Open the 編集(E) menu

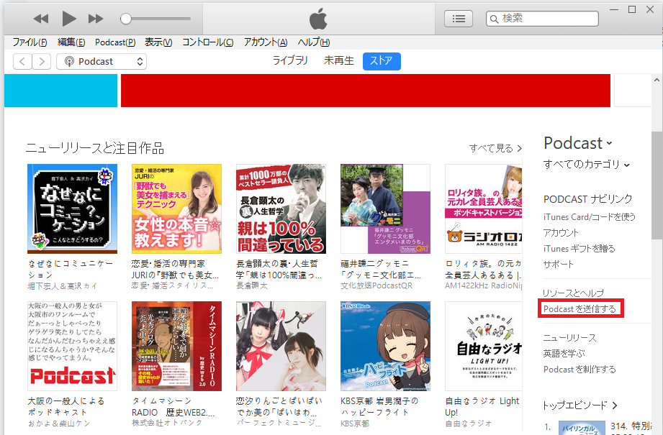[71, 42]
